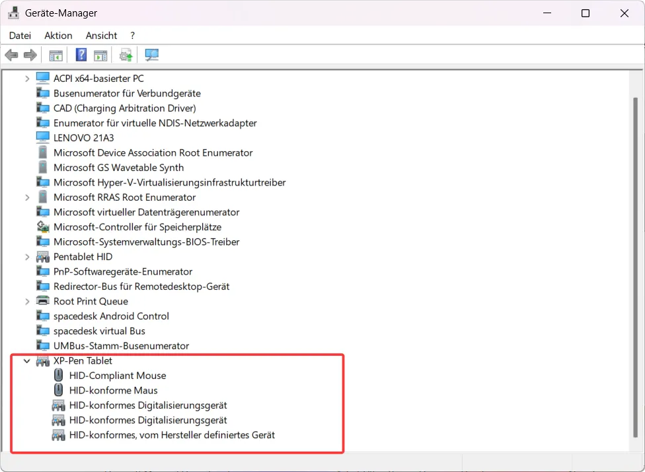Click the icon beside ACPI x64-basierter PC
The image size is (645, 472).
point(42,78)
